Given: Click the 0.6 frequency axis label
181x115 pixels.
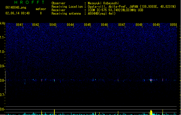Looking at the screenshot, I should click(2, 109).
